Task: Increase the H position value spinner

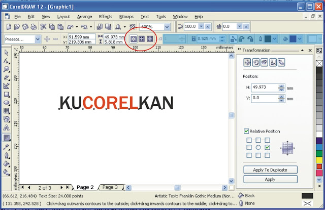Action: coord(281,86)
